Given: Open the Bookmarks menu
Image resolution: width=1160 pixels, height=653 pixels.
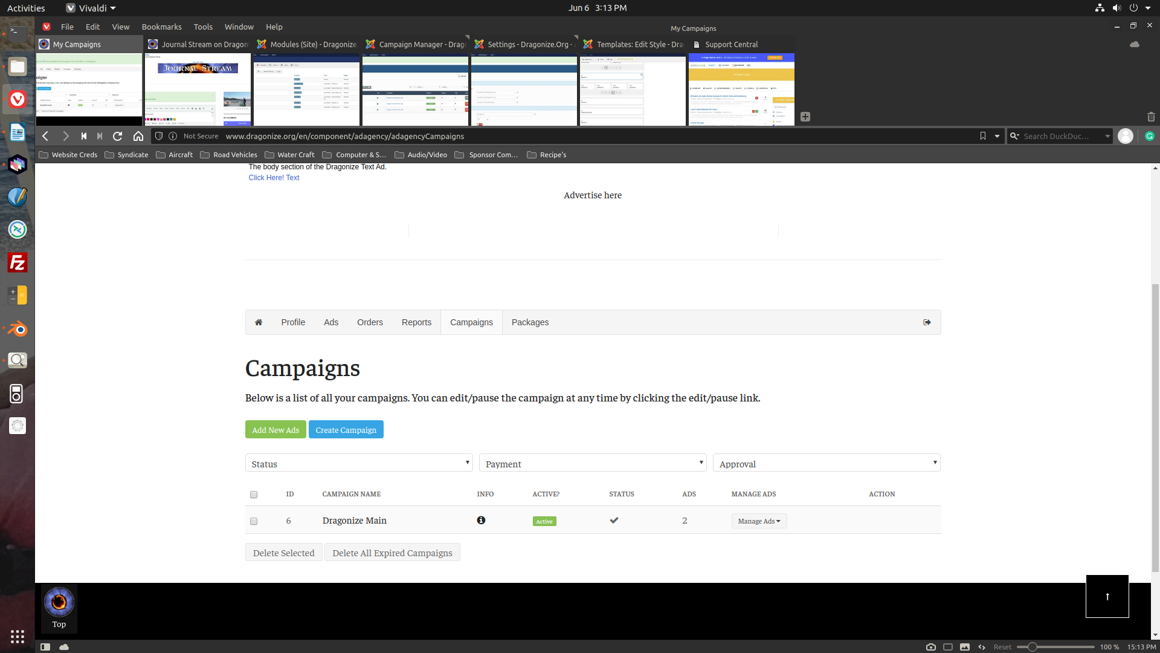Looking at the screenshot, I should [161, 27].
